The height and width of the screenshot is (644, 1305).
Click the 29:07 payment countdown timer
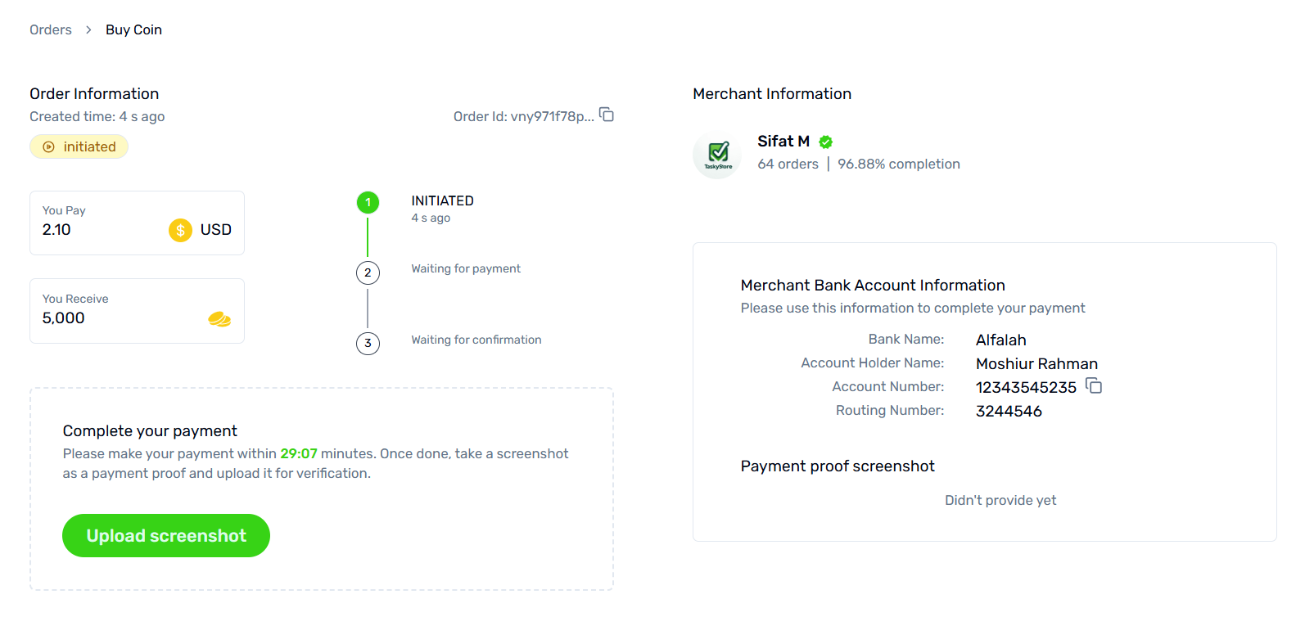pyautogui.click(x=299, y=453)
